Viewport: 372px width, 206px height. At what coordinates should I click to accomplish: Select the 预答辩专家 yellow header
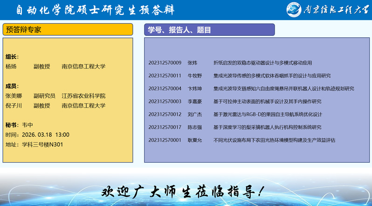click(x=68, y=29)
